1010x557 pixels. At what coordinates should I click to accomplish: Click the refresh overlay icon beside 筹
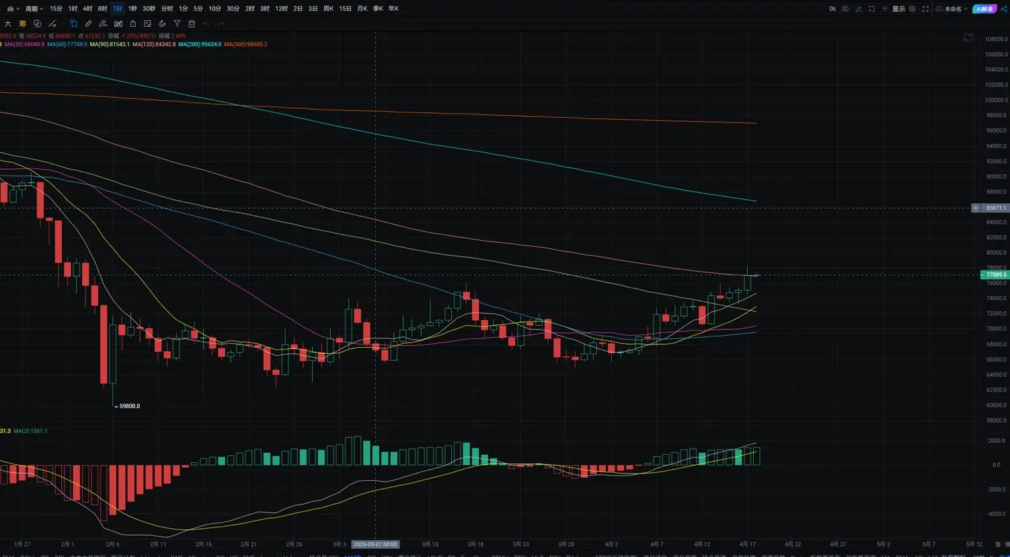click(37, 24)
